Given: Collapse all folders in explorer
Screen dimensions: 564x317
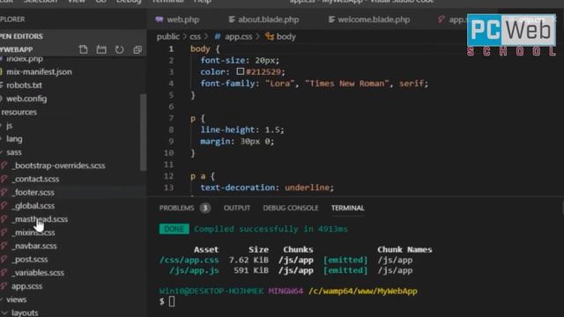Looking at the screenshot, I should [137, 49].
